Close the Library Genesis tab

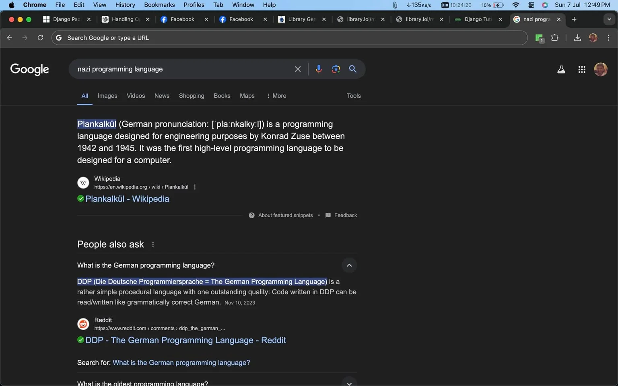(324, 19)
